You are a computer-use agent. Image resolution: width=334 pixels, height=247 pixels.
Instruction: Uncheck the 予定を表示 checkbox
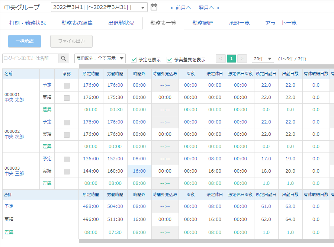point(133,59)
